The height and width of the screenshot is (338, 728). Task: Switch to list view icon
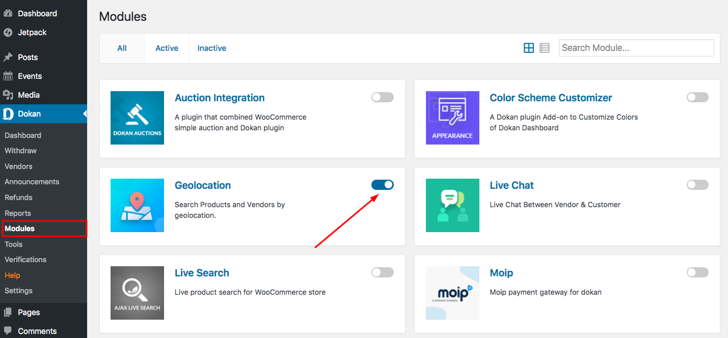click(545, 48)
